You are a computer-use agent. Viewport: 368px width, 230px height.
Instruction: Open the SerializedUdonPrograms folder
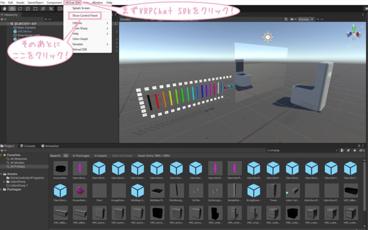(x=27, y=178)
